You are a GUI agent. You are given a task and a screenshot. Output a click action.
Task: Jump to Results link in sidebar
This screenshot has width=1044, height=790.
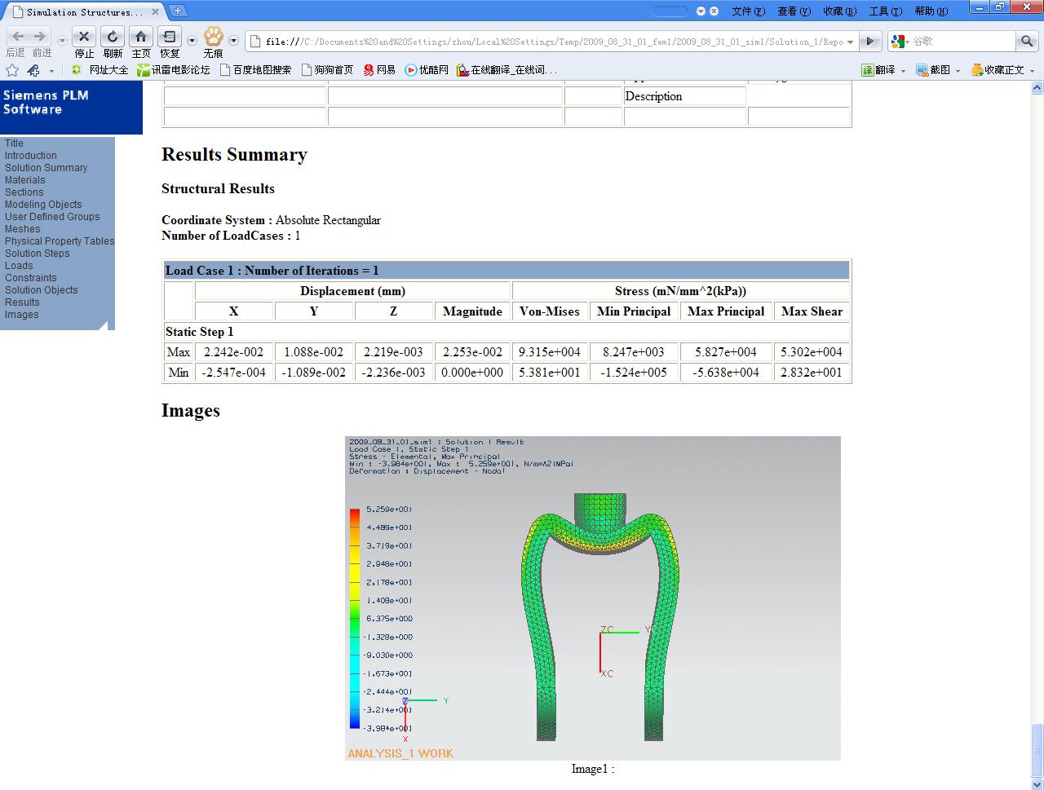click(22, 302)
